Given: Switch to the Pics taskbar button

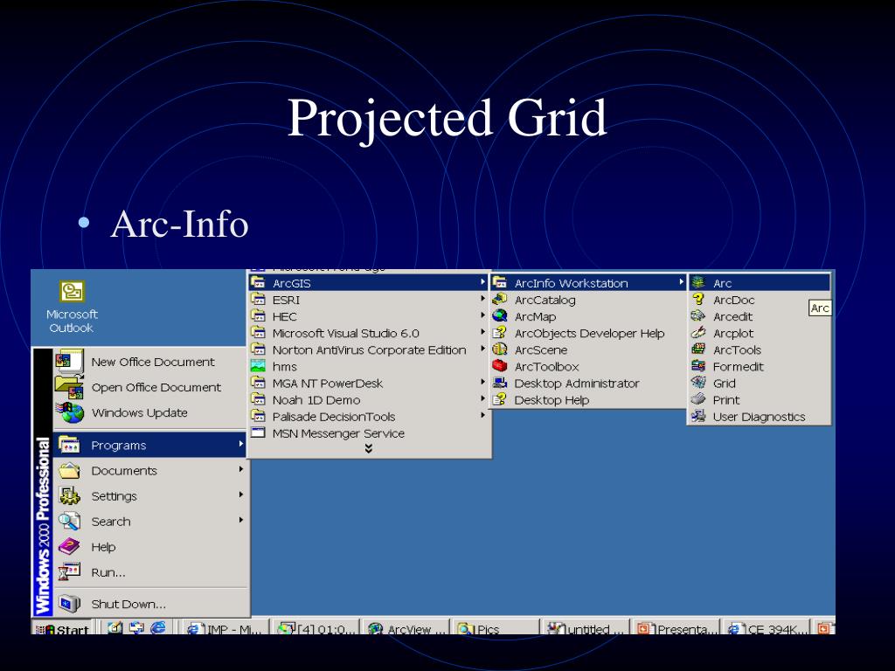Looking at the screenshot, I should [496, 627].
